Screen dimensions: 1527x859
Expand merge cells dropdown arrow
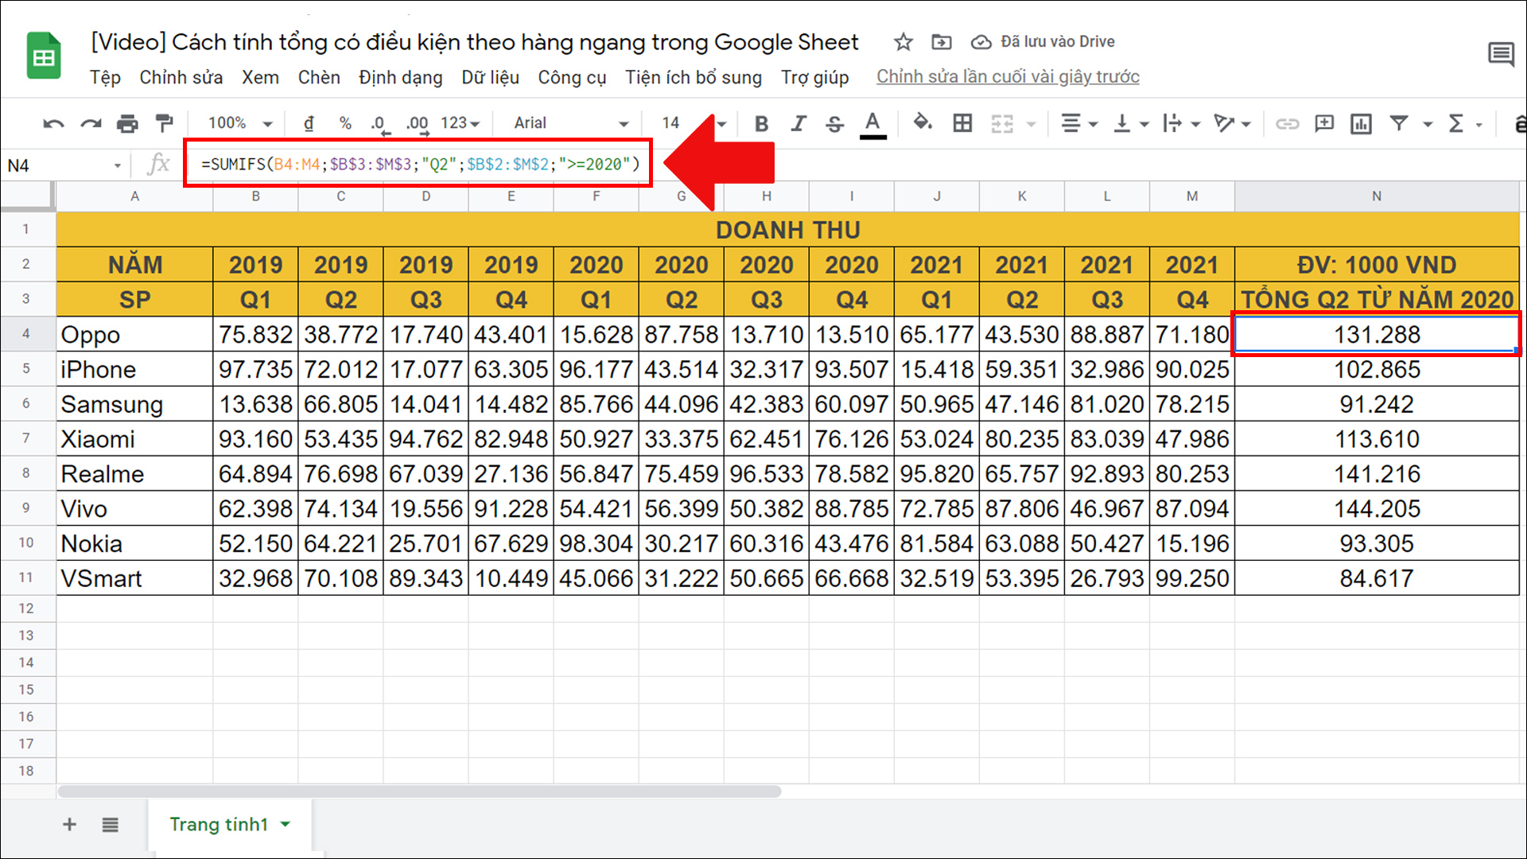click(x=1032, y=124)
